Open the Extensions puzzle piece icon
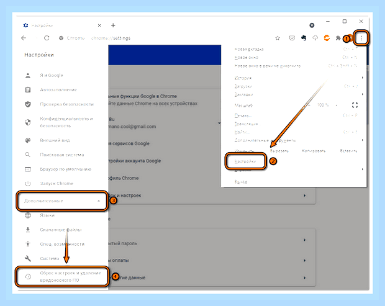385x306 pixels. click(x=338, y=38)
